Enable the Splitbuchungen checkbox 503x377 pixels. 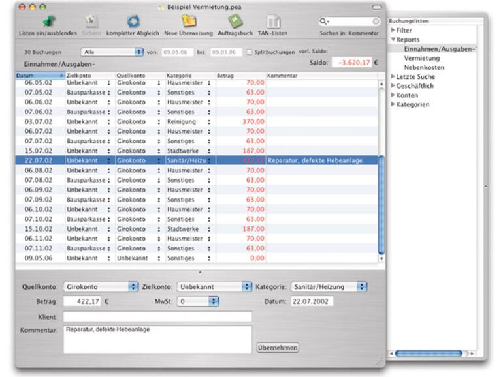pyautogui.click(x=249, y=52)
